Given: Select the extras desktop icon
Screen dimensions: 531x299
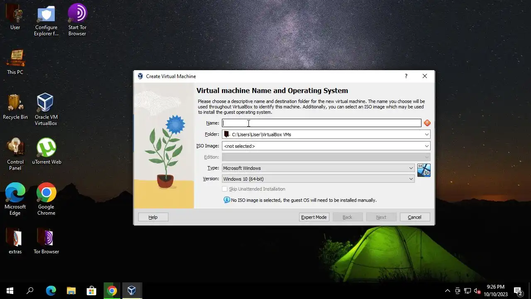Looking at the screenshot, I should [15, 241].
